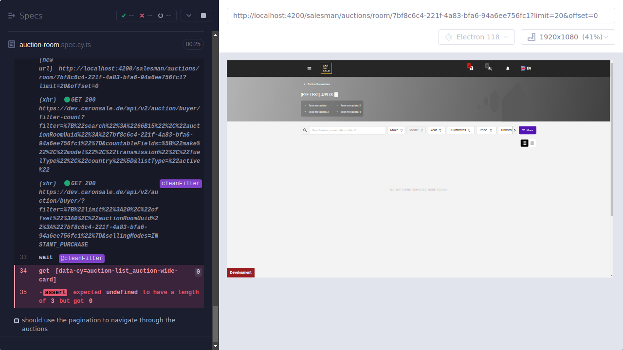Click the notification bell icon
This screenshot has height=350, width=623.
(x=507, y=68)
